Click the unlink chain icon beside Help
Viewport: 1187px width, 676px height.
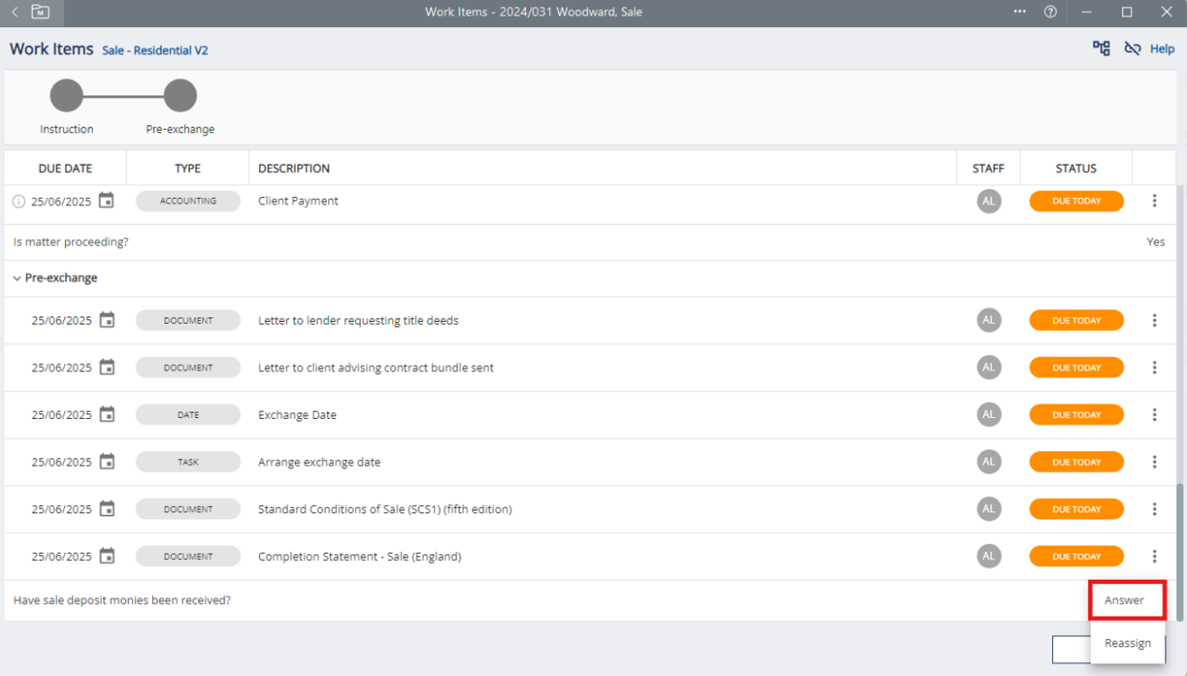pyautogui.click(x=1132, y=48)
